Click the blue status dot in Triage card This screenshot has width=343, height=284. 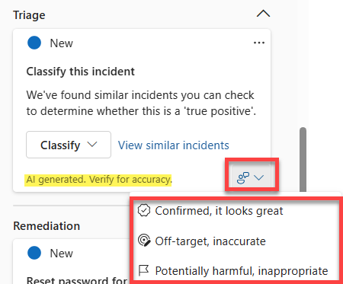click(34, 43)
